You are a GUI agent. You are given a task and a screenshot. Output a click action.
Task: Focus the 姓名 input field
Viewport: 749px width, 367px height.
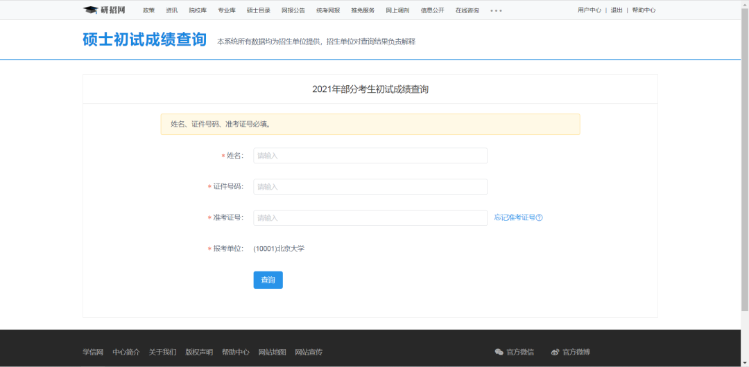click(370, 156)
